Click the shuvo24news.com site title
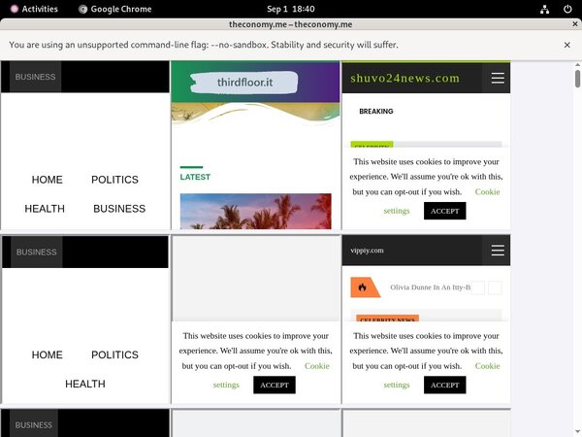Viewport: 582px width, 437px height. coord(405,78)
